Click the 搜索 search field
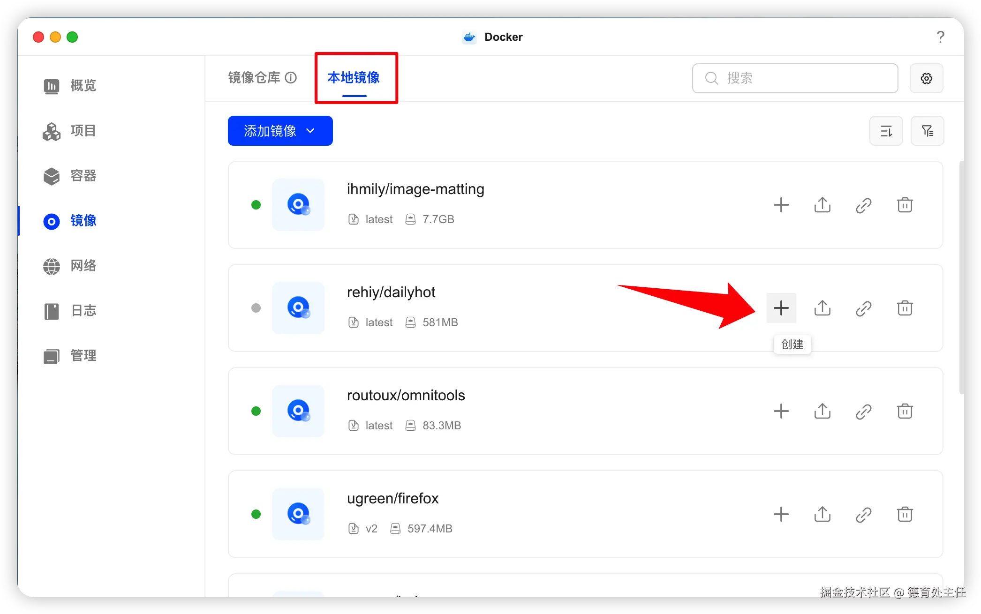 [x=795, y=78]
